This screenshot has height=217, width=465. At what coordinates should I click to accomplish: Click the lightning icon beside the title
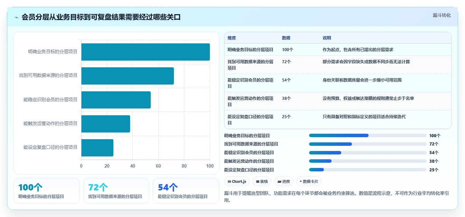(x=17, y=17)
